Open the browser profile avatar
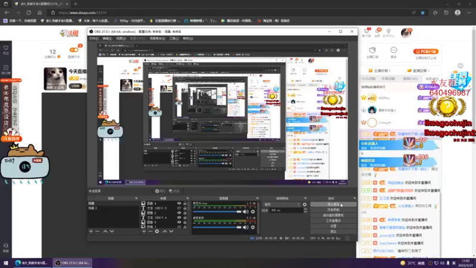This screenshot has height=268, width=476. tap(458, 13)
